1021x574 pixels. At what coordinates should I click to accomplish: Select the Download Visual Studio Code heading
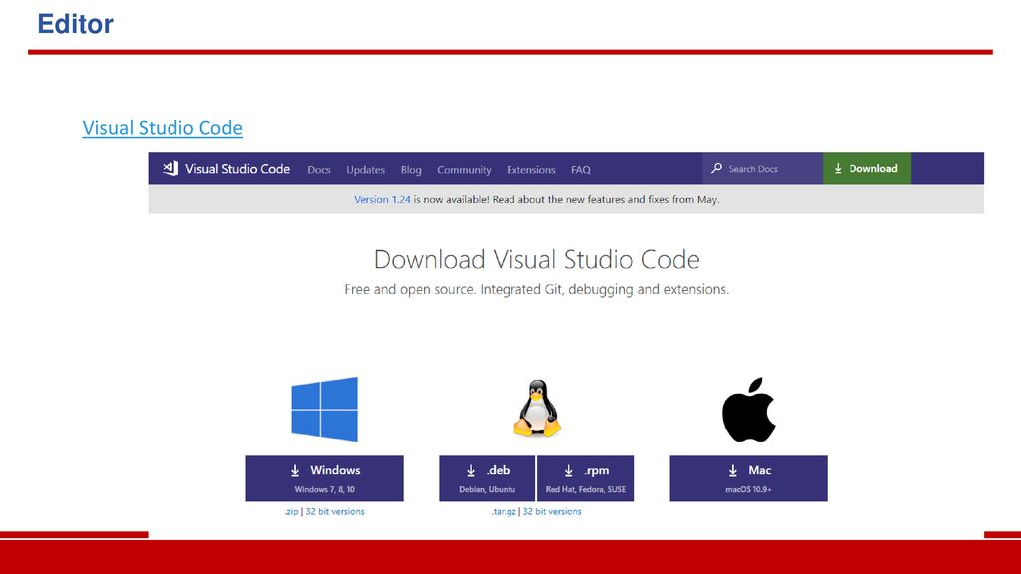pos(536,259)
